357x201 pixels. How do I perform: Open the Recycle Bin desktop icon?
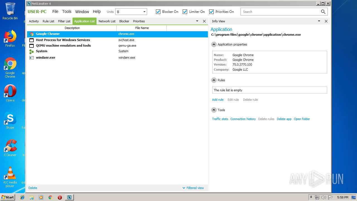click(10, 11)
